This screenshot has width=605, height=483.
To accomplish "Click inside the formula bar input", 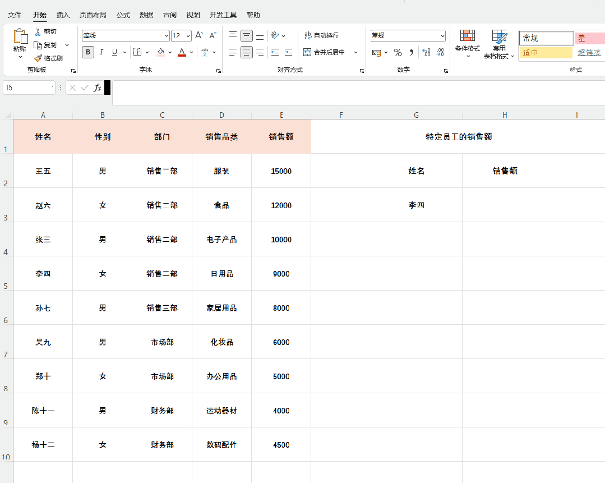I will click(358, 93).
